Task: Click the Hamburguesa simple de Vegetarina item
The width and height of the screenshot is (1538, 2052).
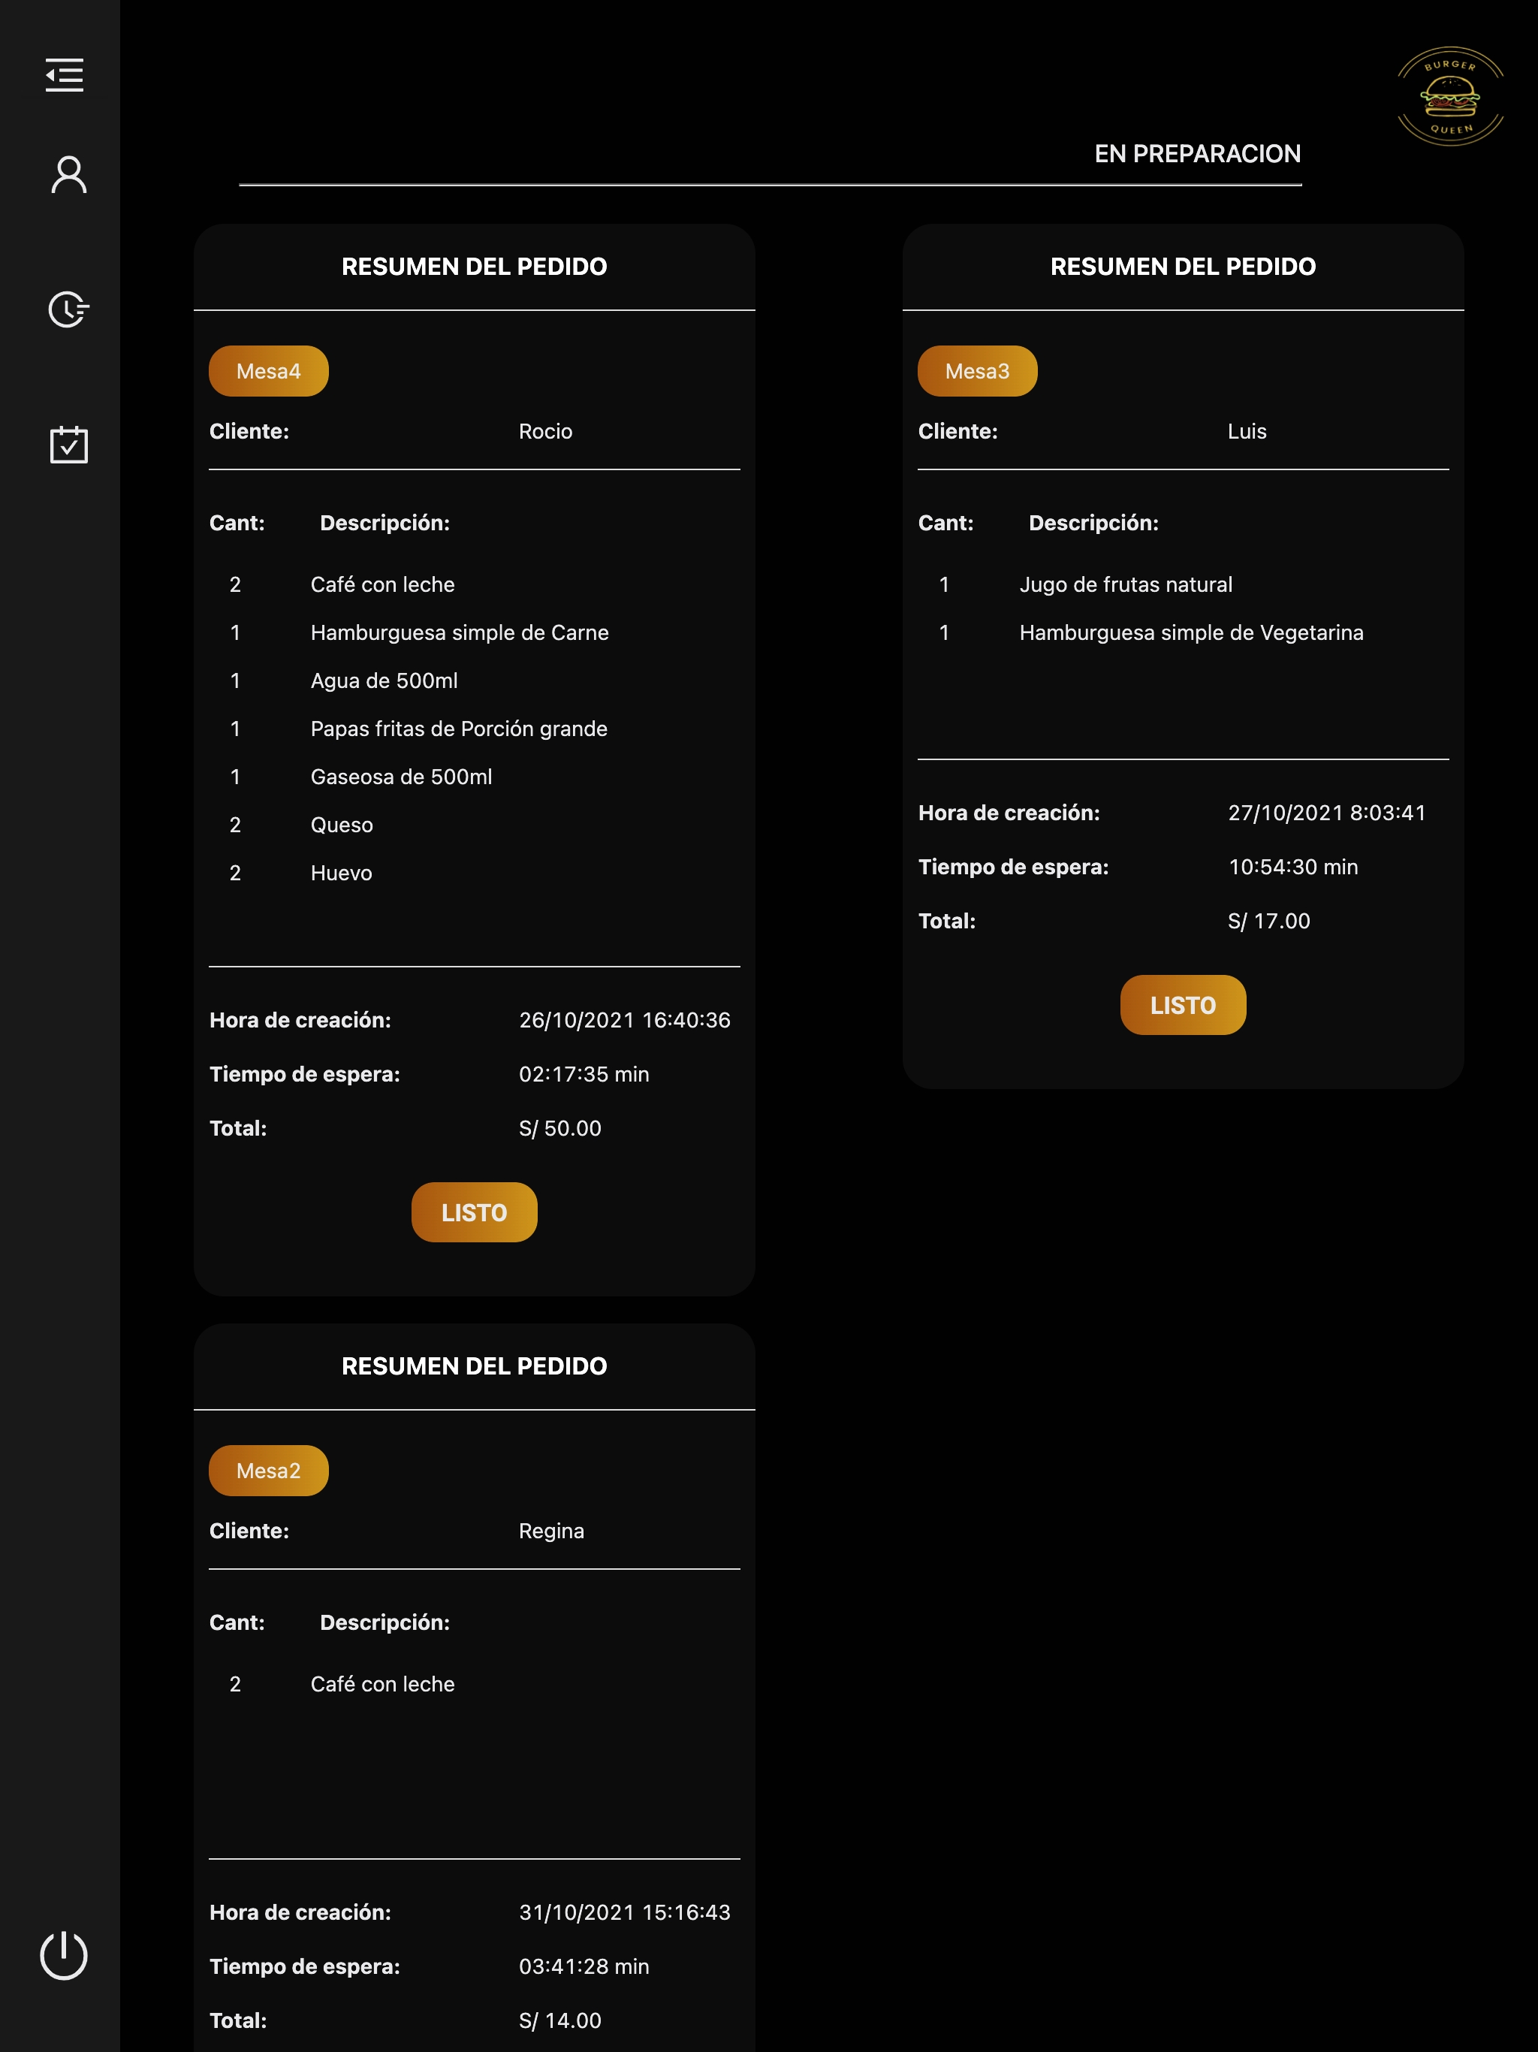Action: (x=1190, y=632)
